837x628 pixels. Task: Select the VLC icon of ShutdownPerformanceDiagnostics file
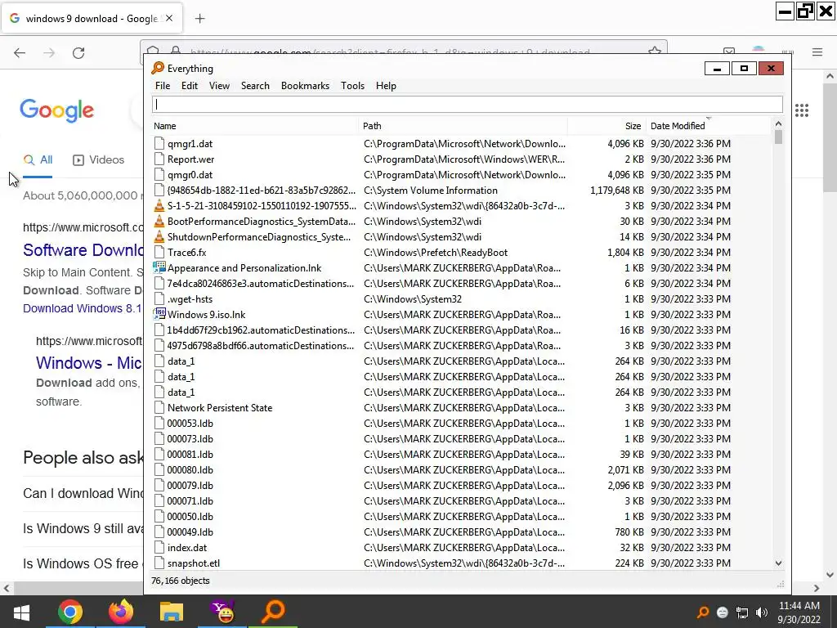[159, 236]
